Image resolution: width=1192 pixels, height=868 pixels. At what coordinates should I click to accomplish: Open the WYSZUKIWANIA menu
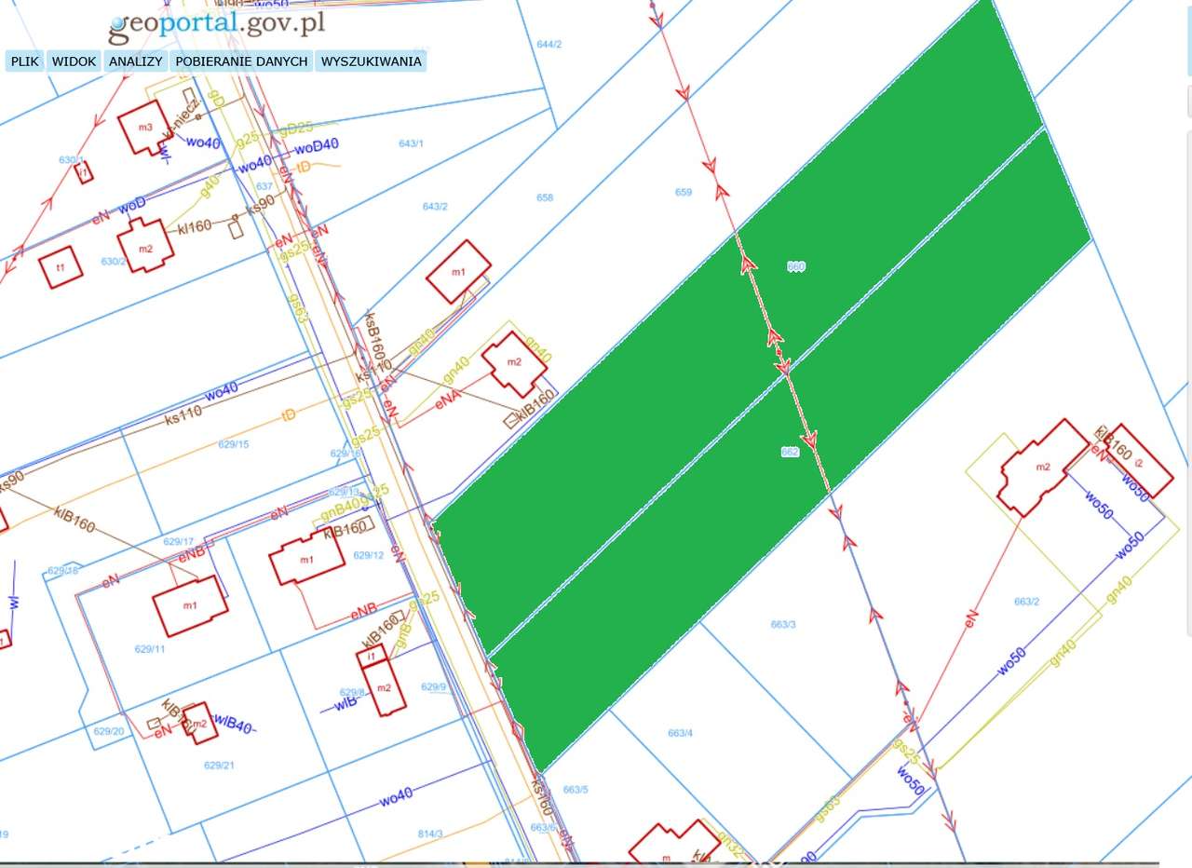point(372,61)
